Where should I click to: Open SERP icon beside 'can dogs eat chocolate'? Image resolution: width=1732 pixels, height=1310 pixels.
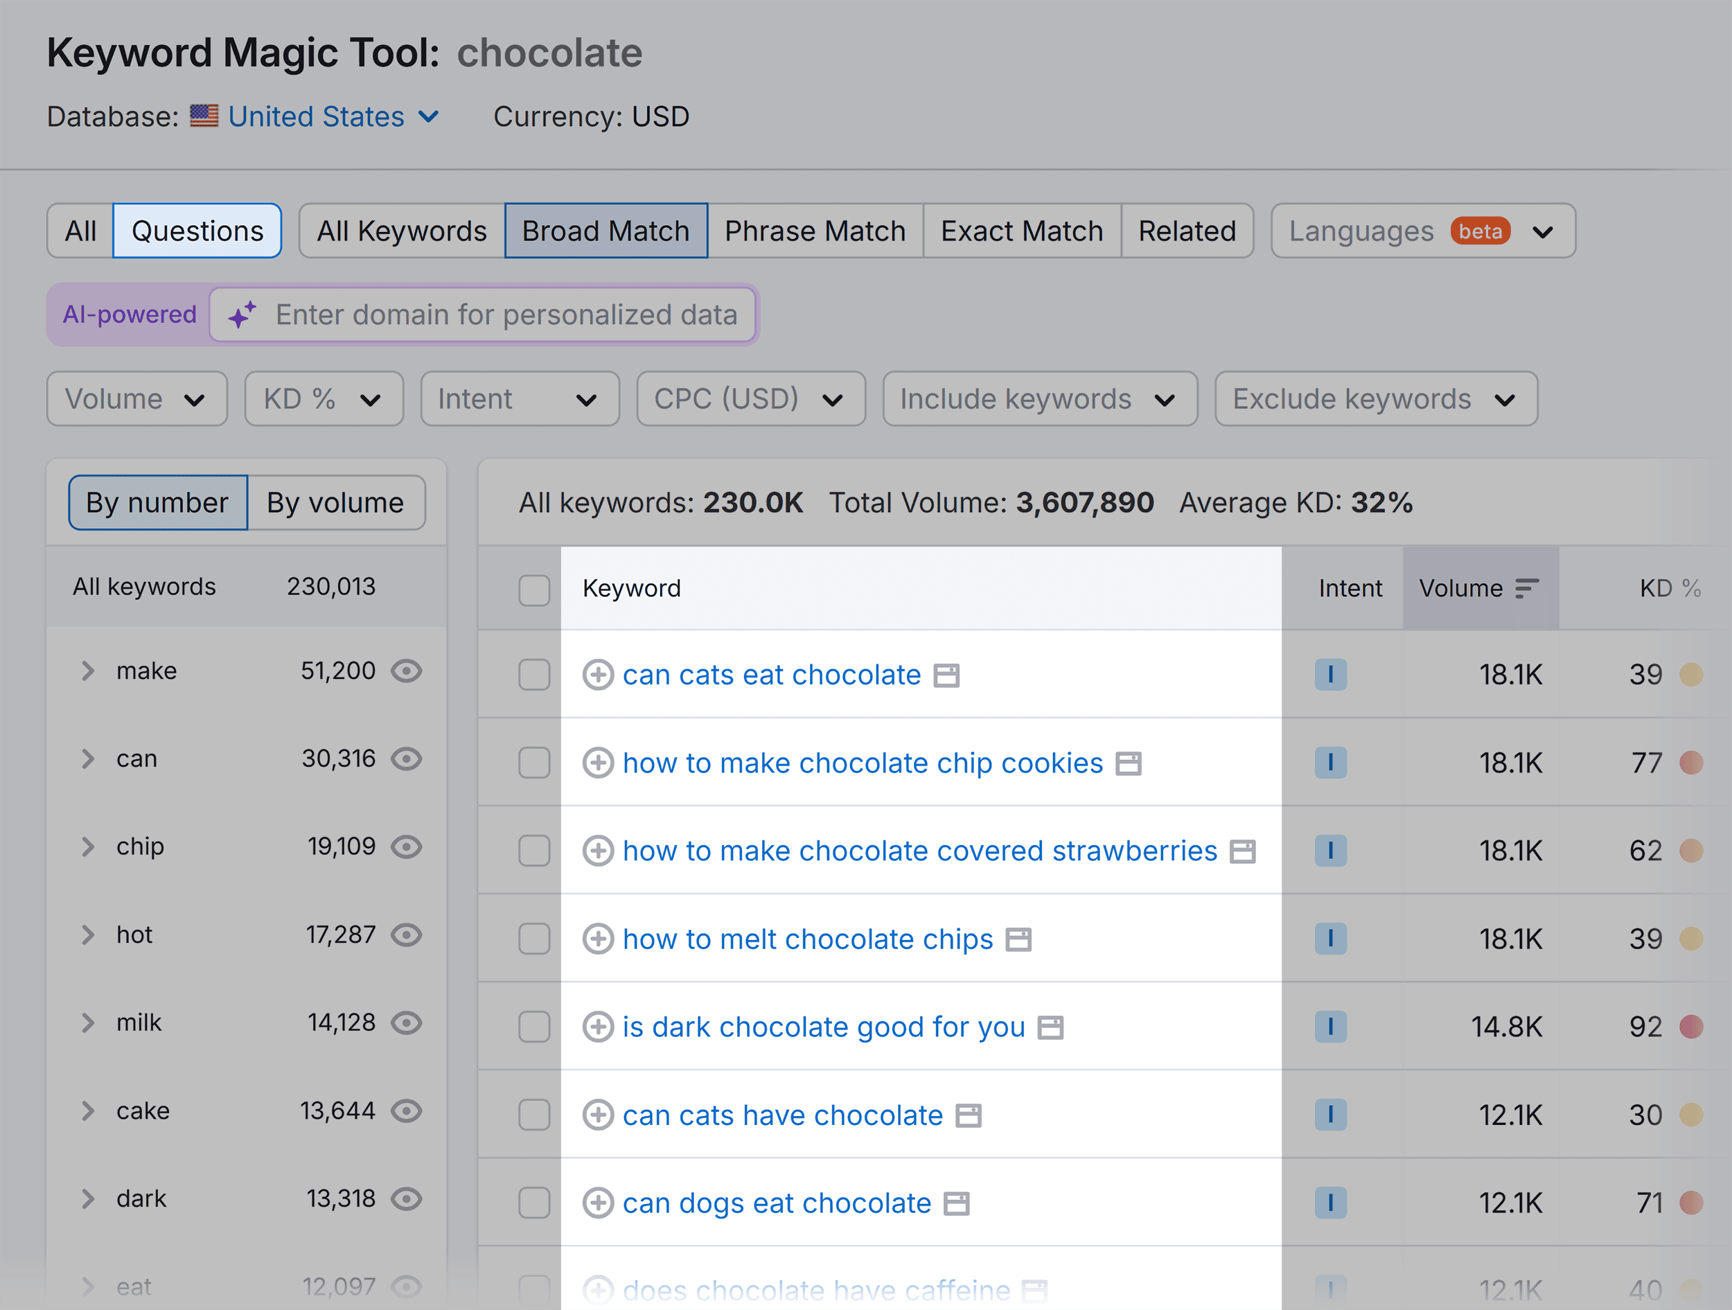[957, 1203]
